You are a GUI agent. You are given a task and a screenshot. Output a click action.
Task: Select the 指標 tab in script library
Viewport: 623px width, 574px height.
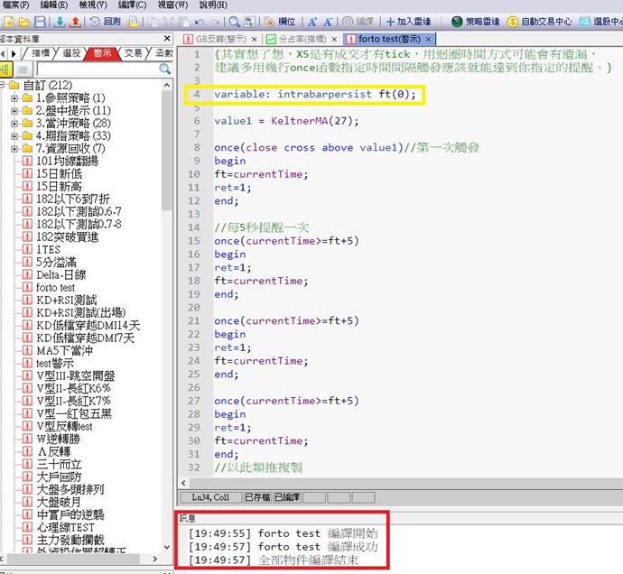click(x=42, y=53)
